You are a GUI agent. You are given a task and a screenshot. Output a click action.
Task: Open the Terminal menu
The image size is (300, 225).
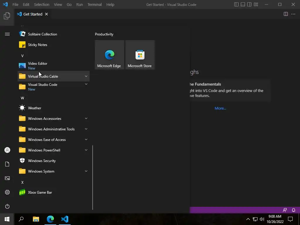tap(95, 4)
